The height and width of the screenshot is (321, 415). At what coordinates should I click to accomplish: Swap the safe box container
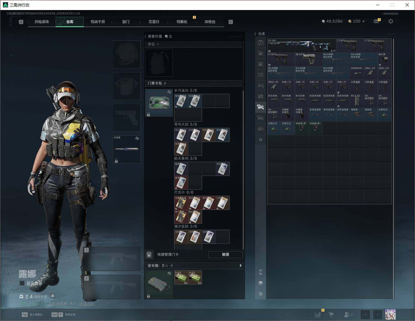[x=169, y=273]
